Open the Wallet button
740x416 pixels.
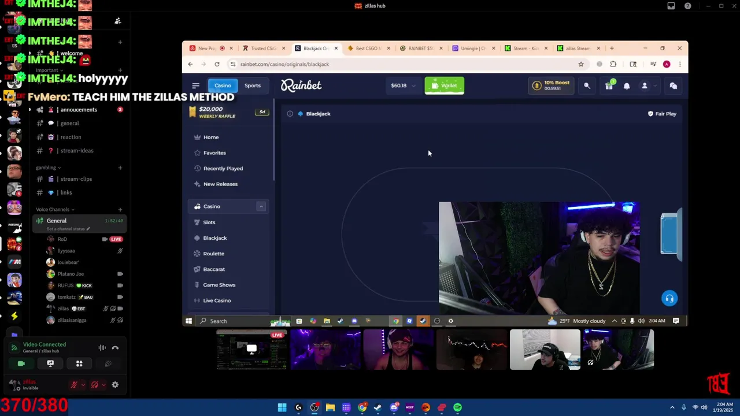point(444,86)
